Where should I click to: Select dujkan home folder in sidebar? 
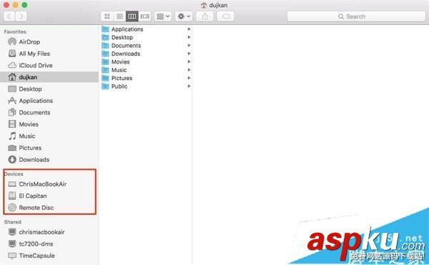tap(49, 77)
